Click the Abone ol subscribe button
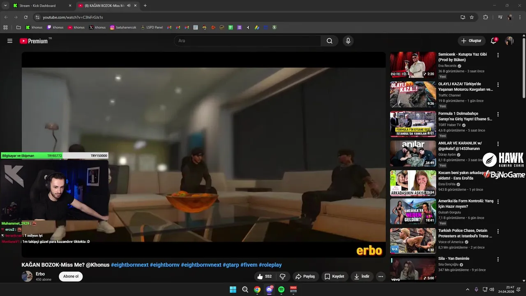 click(x=71, y=276)
